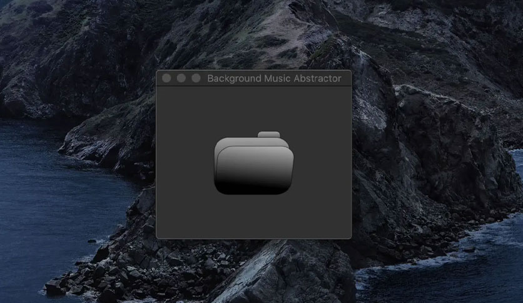523x303 pixels.
Task: Minimize the Background Music Abstractor window
Action: pyautogui.click(x=181, y=78)
